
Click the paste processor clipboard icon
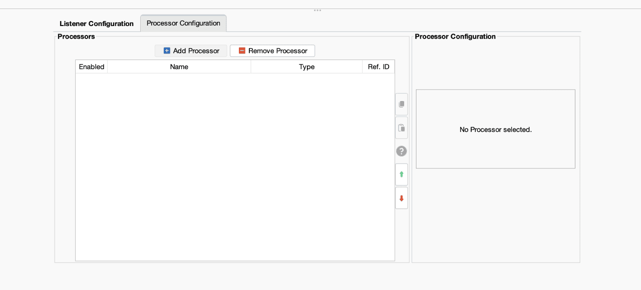point(402,128)
